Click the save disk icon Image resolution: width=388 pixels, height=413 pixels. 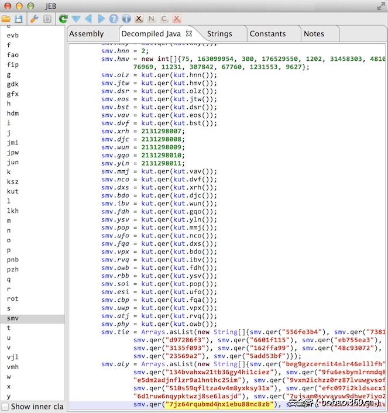18,19
